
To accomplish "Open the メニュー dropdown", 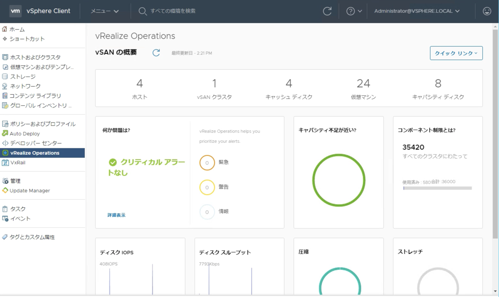I will click(105, 11).
